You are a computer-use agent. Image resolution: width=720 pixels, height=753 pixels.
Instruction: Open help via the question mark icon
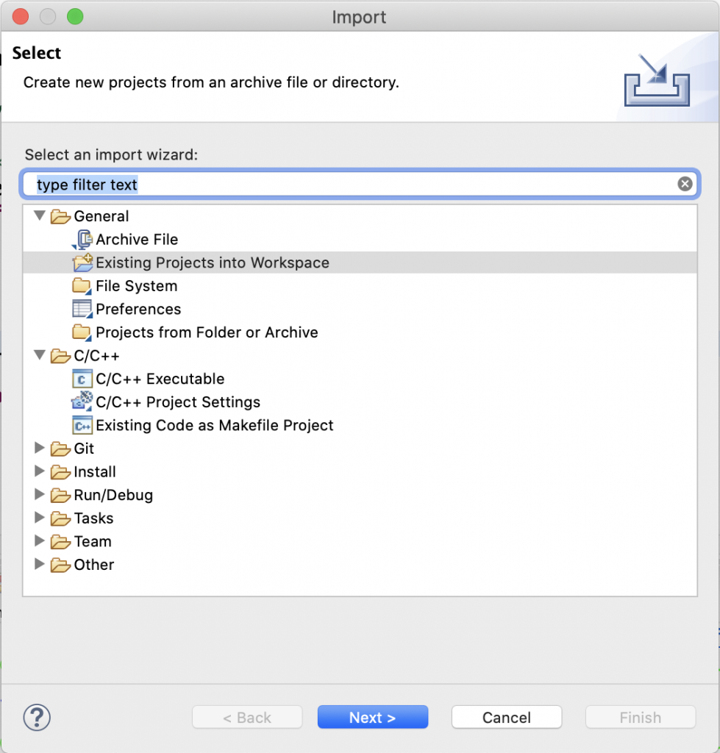click(37, 718)
